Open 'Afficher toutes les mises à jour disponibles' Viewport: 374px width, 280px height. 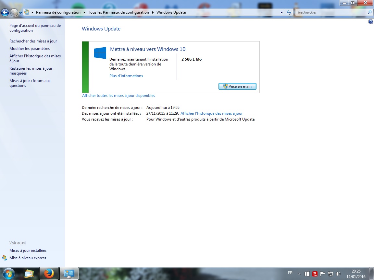(118, 96)
